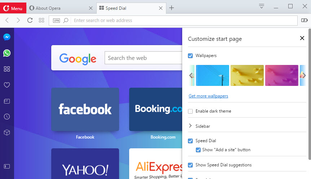Close the Speed Dial tab
This screenshot has height=179, width=311.
coord(161,8)
